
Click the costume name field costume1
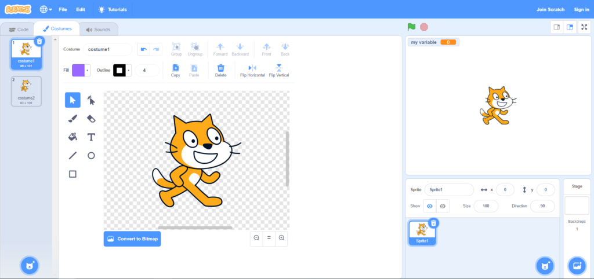coord(107,49)
